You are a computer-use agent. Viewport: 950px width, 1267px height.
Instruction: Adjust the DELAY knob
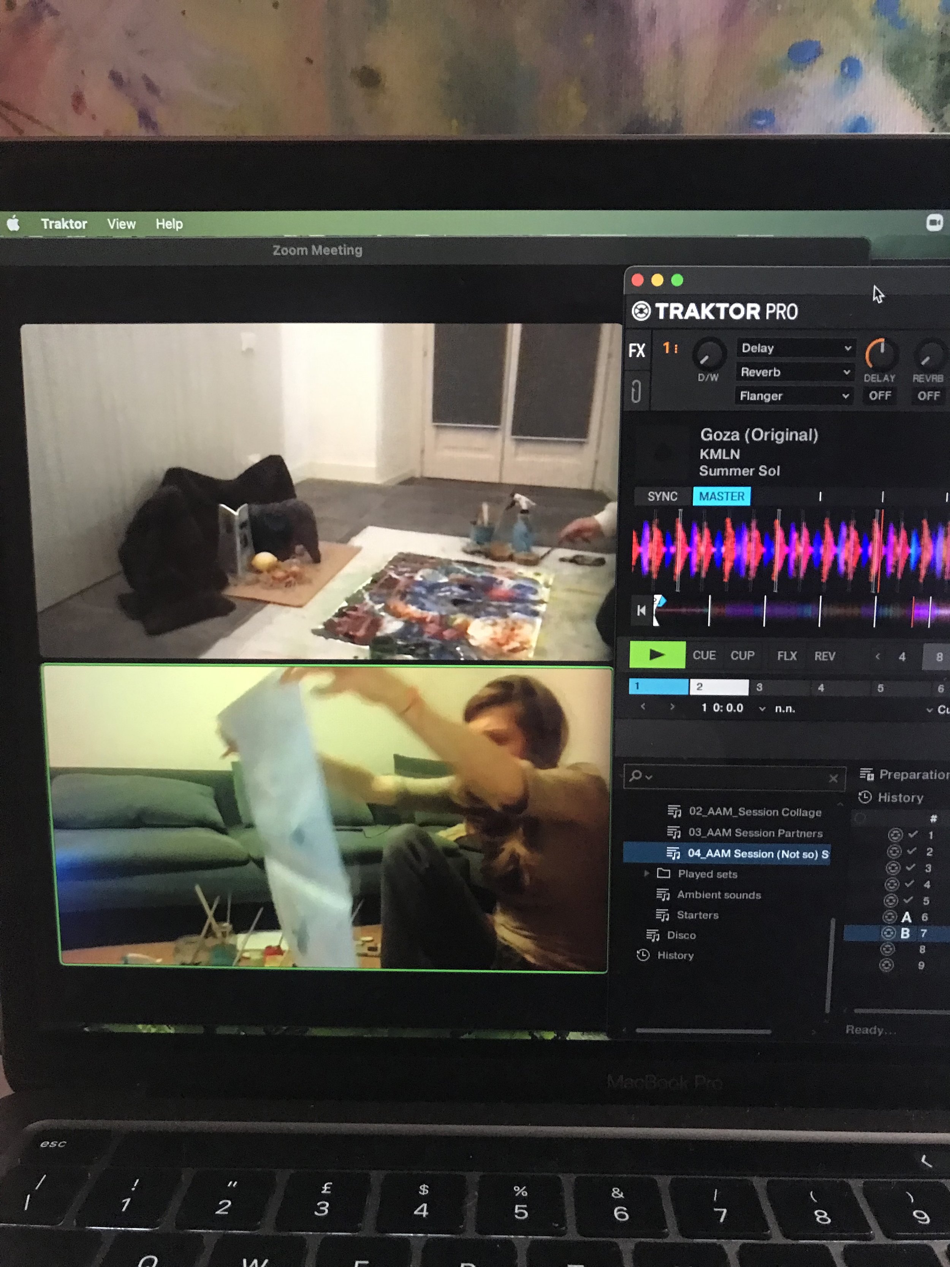coord(881,355)
